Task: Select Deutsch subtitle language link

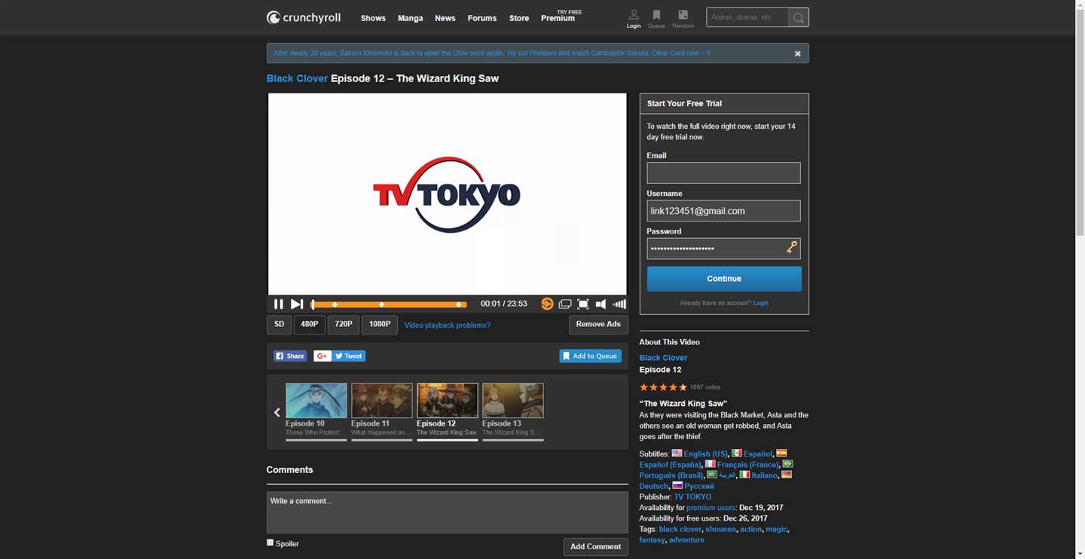Action: (653, 487)
